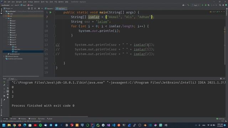Collapse the src folder in the project tree

6,18
